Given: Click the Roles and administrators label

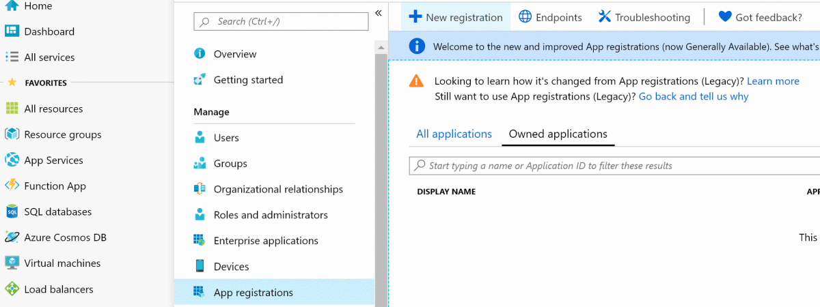Looking at the screenshot, I should coord(271,215).
